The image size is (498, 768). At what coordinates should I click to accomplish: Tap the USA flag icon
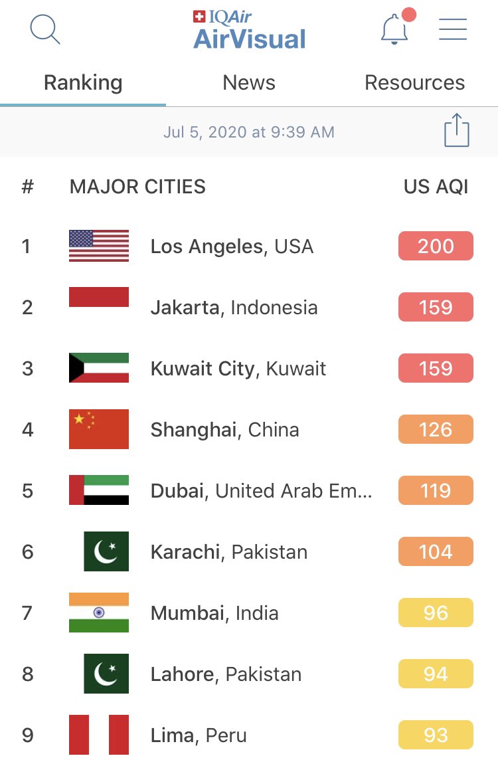pos(99,246)
